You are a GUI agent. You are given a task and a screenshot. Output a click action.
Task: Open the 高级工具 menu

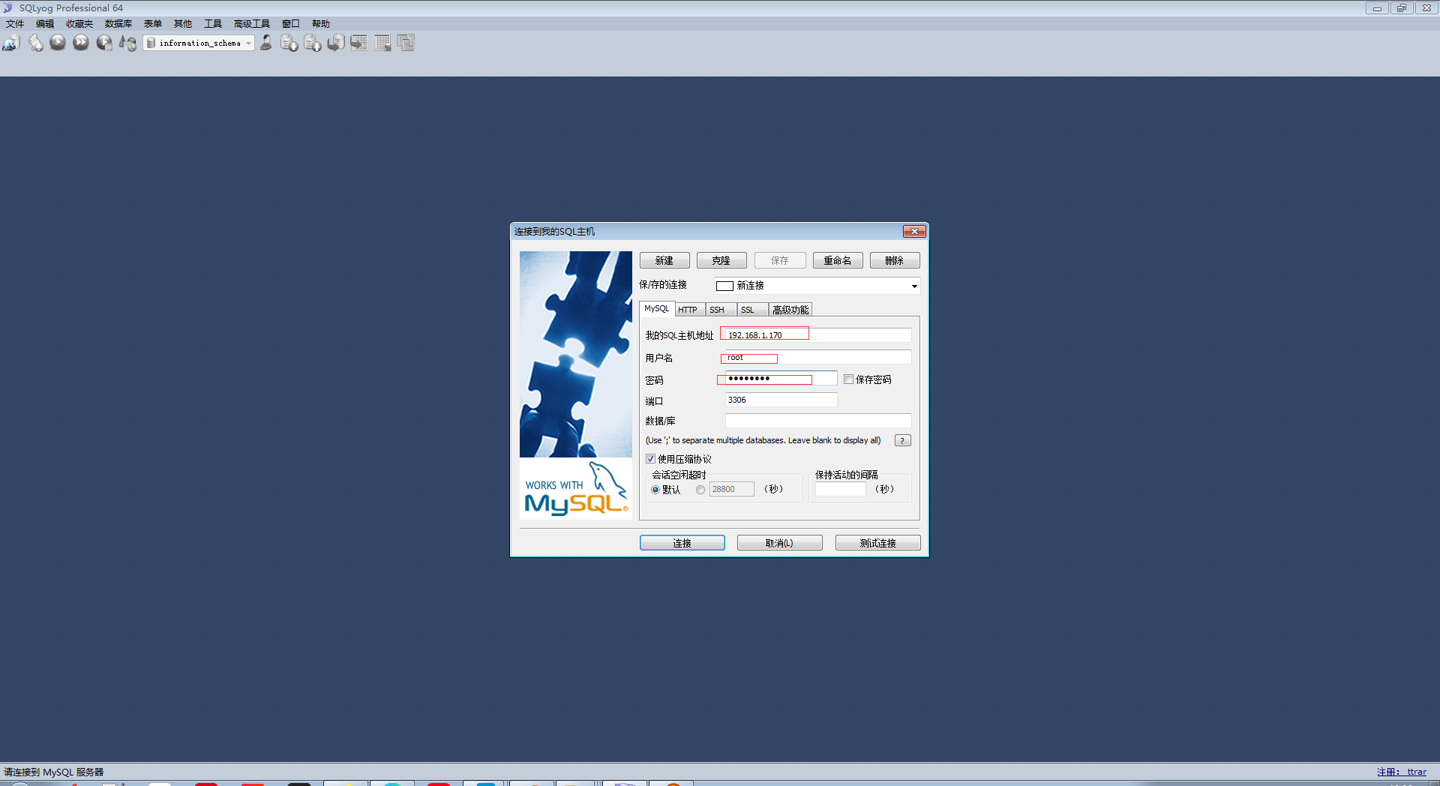(x=252, y=24)
